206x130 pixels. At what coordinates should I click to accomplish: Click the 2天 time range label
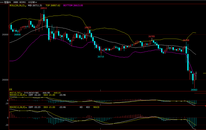pyautogui.click(x=11, y=89)
